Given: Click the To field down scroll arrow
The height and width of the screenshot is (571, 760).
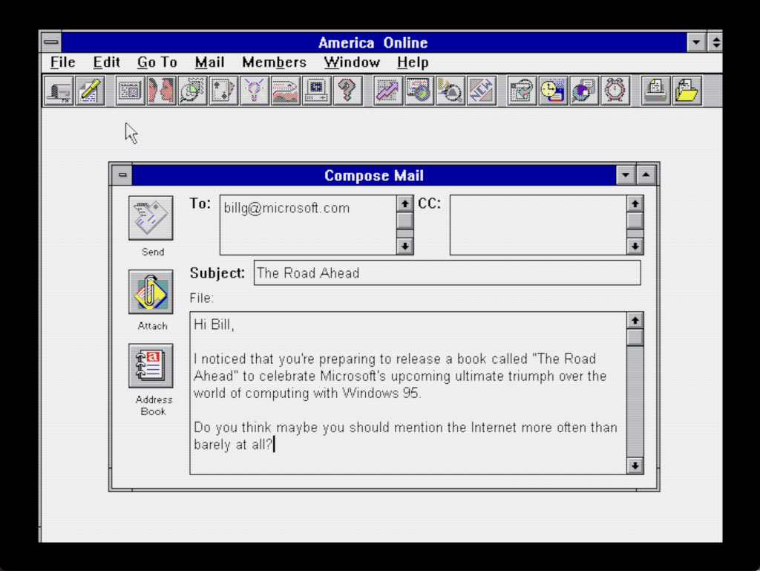Looking at the screenshot, I should (x=404, y=247).
